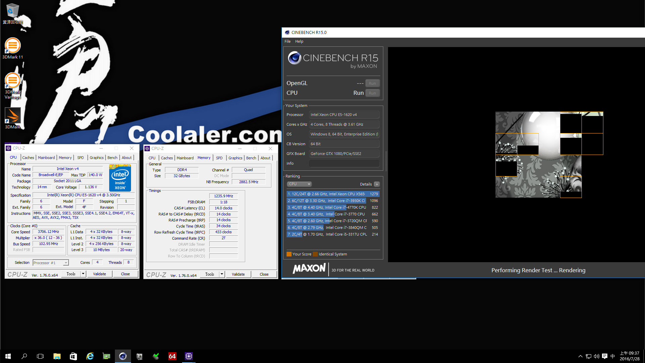Click the Intel Xeon logo in CPU-Z
Screen dimensions: 645x363
(120, 178)
